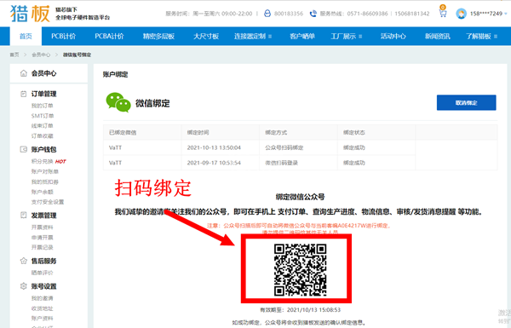Click the 绑定微信公众号 heading
The height and width of the screenshot is (328, 511).
tap(300, 197)
